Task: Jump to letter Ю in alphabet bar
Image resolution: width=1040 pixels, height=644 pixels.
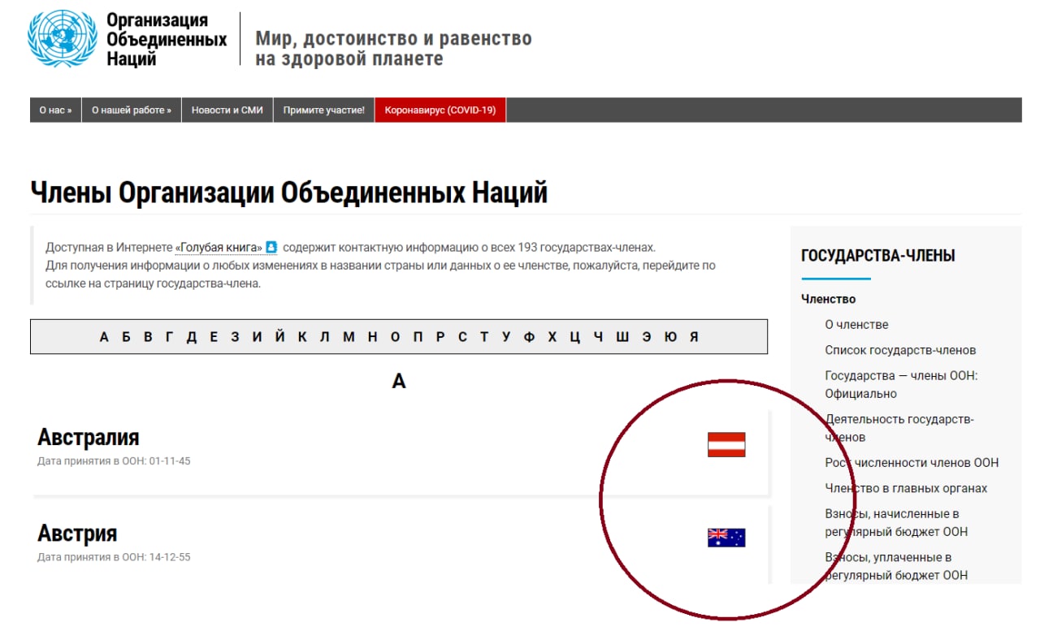Action: 670,337
